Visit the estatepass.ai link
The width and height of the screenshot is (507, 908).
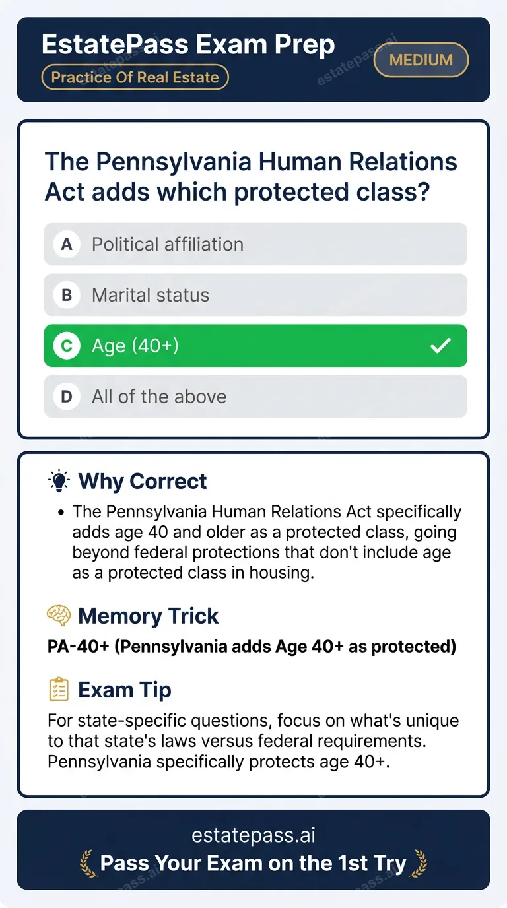tap(252, 834)
